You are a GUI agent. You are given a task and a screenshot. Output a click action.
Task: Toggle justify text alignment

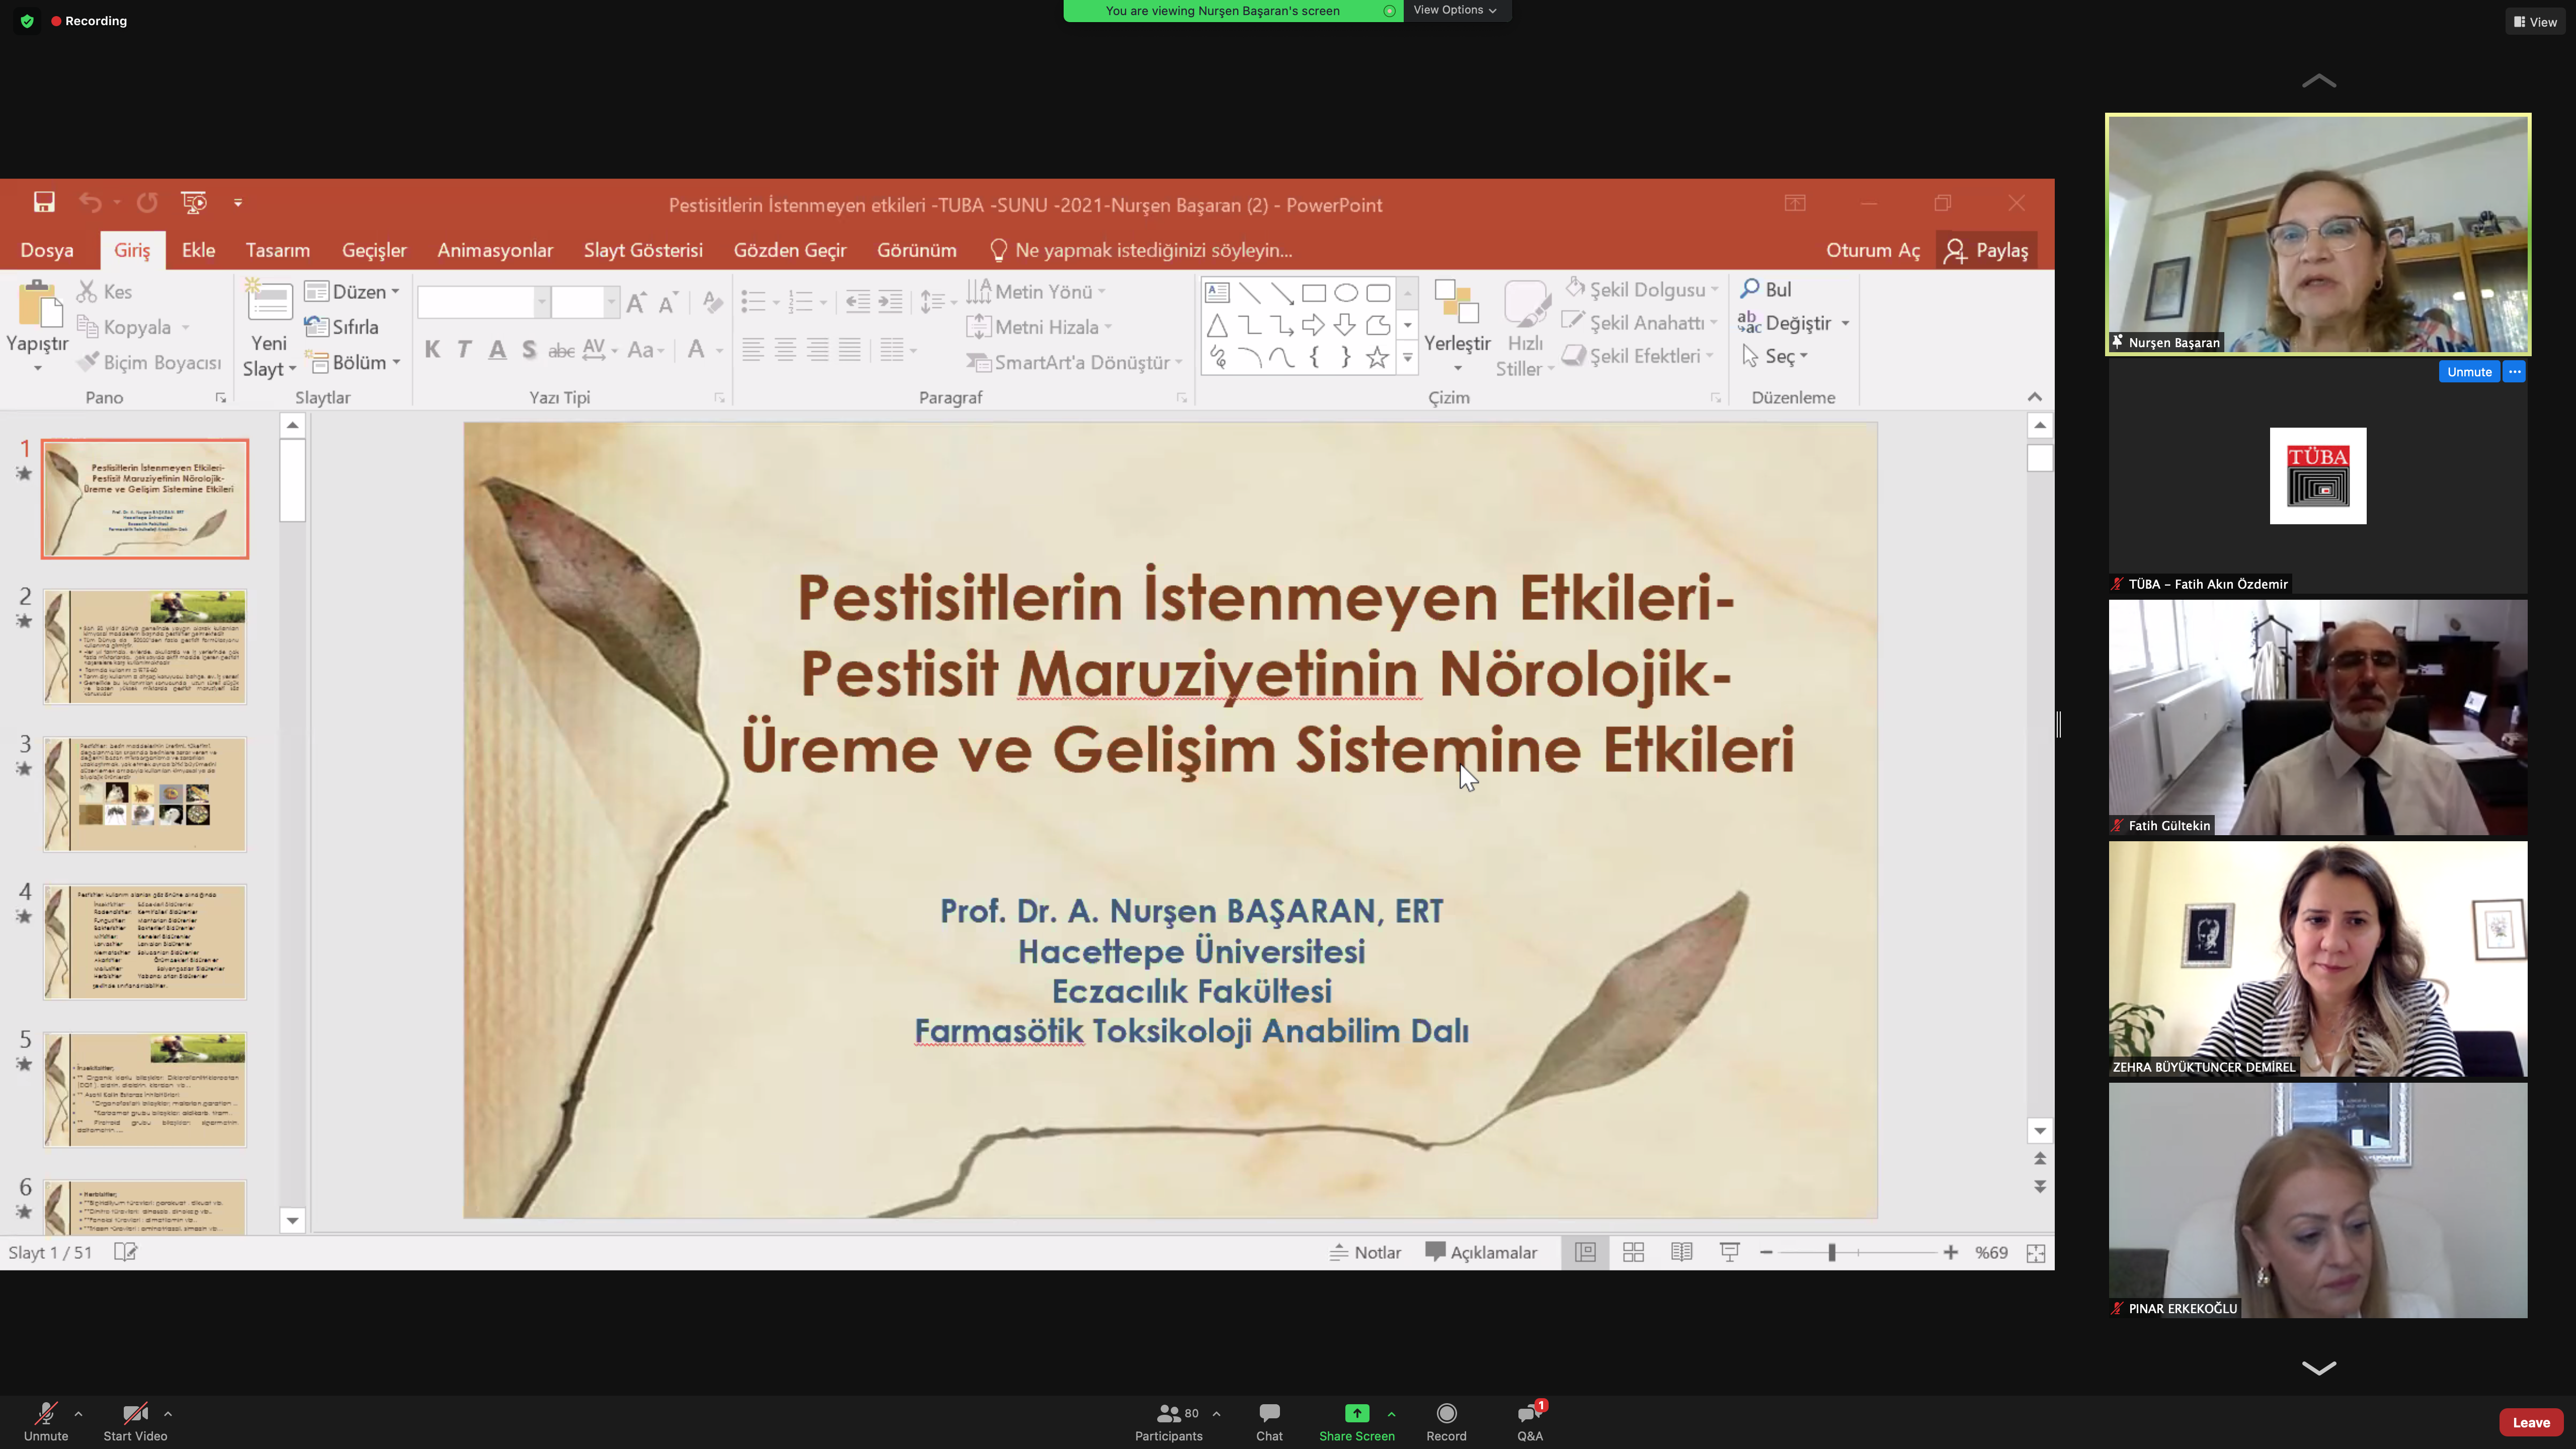pyautogui.click(x=849, y=349)
